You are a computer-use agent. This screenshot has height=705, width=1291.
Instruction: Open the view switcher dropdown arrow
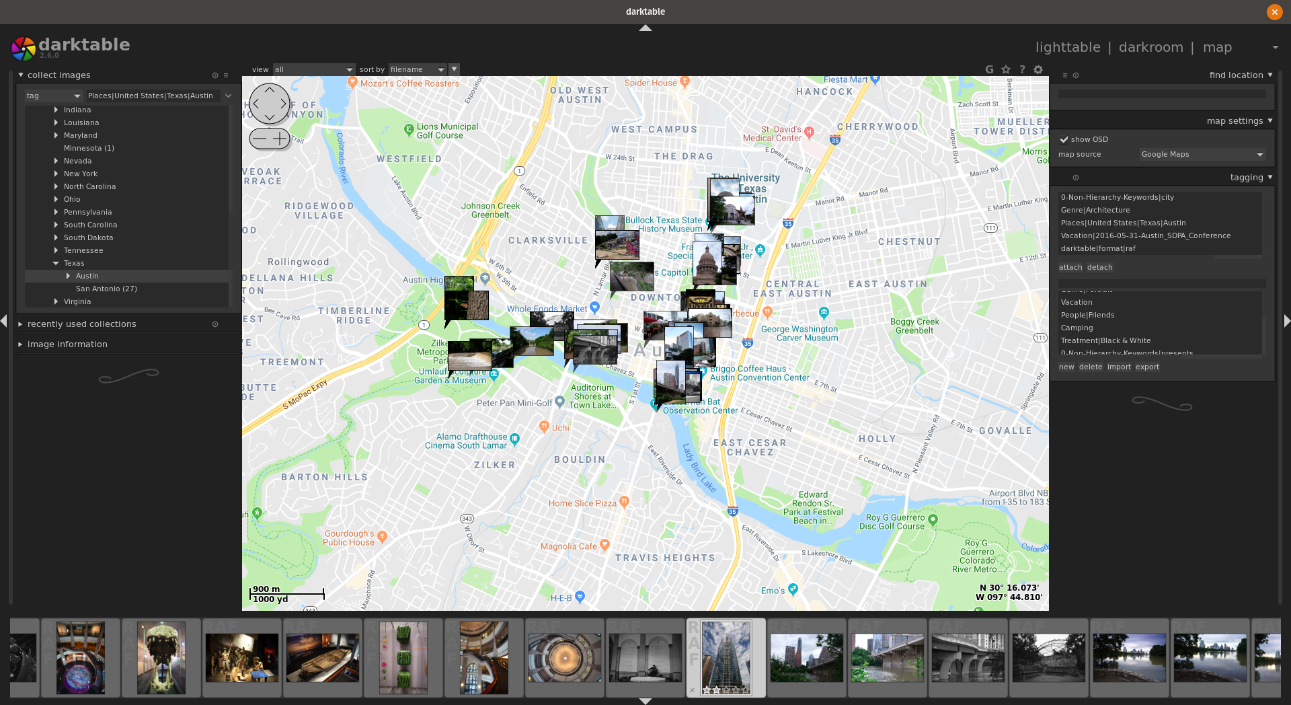click(x=1275, y=47)
